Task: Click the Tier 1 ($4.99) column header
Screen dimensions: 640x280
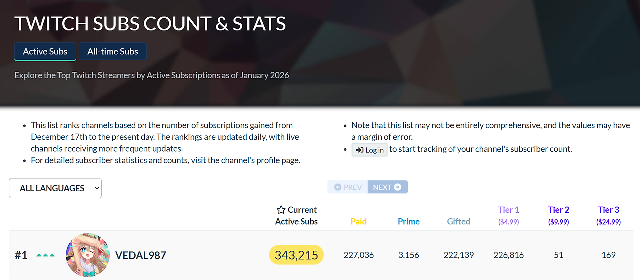Action: tap(509, 215)
